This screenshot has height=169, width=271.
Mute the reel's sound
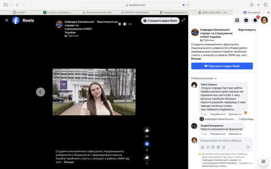point(125,24)
